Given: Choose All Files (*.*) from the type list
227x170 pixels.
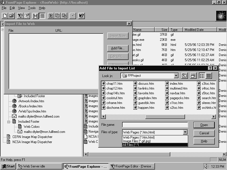Looking at the screenshot, I should click(155, 145).
